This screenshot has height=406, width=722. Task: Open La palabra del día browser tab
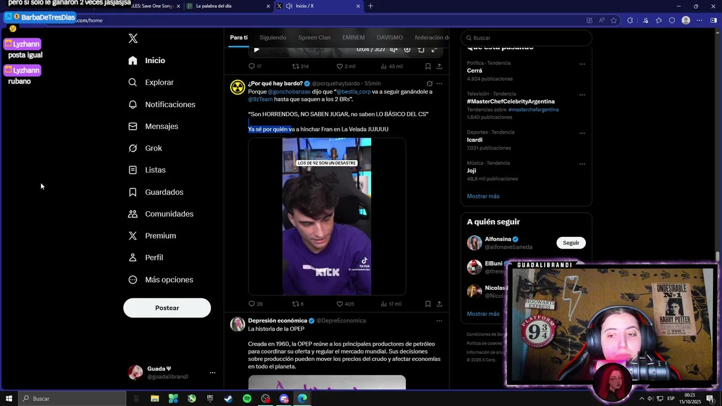coord(228,6)
